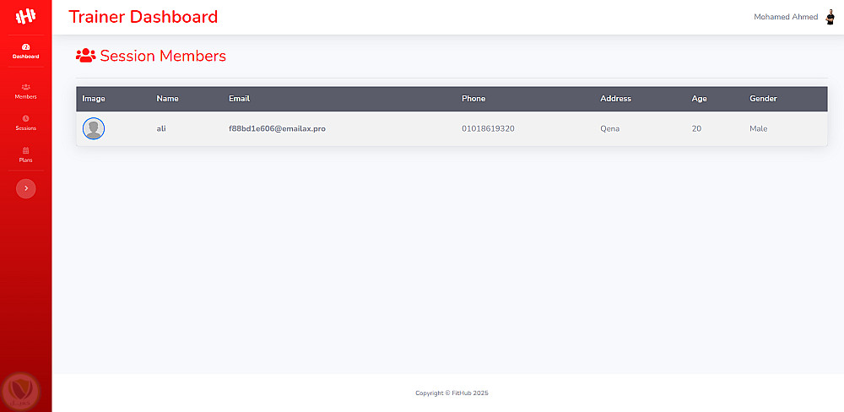Open the Plans calendar icon
Image resolution: width=844 pixels, height=412 pixels.
point(26,150)
